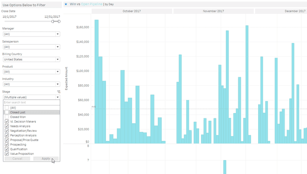
Task: Click the Apply button
Action: pos(46,159)
